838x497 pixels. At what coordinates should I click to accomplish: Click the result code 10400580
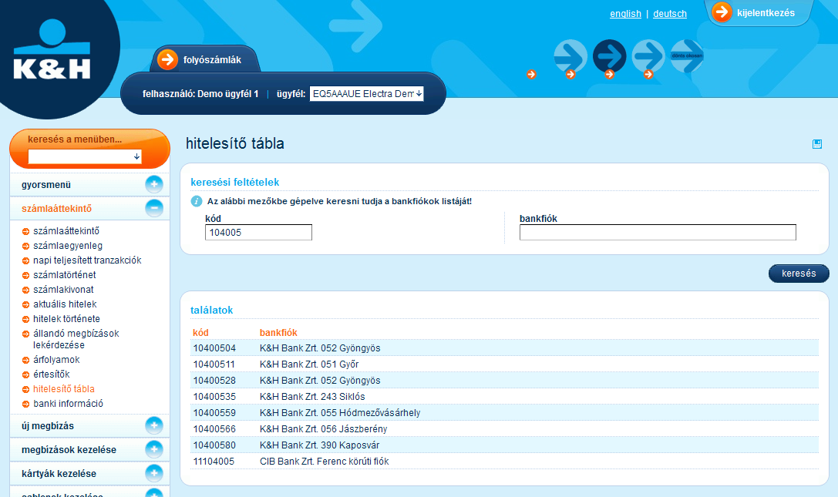(x=214, y=445)
